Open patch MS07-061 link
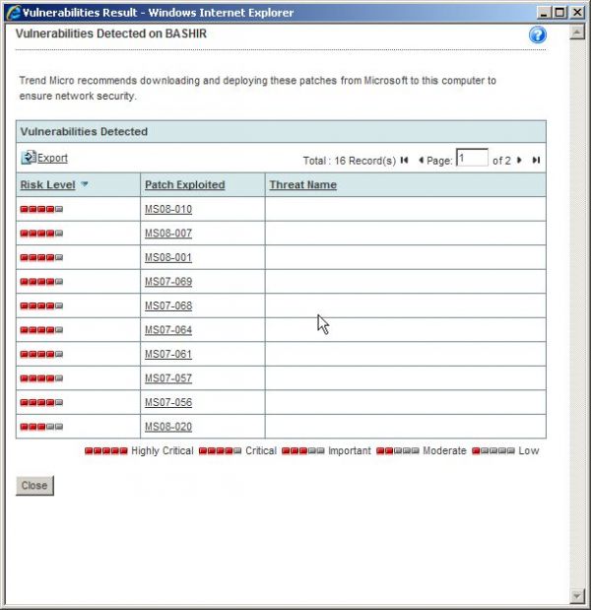The image size is (591, 610). [168, 354]
